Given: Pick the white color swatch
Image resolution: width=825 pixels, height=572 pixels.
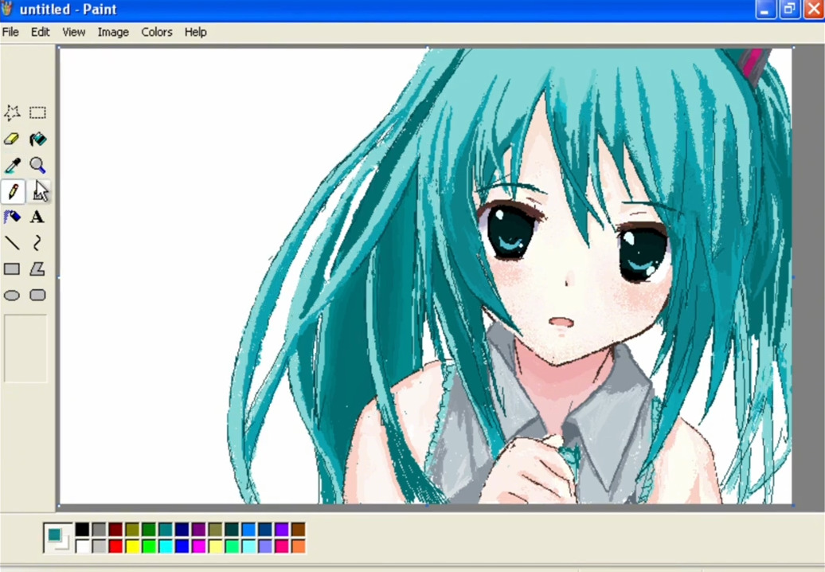Looking at the screenshot, I should [82, 547].
